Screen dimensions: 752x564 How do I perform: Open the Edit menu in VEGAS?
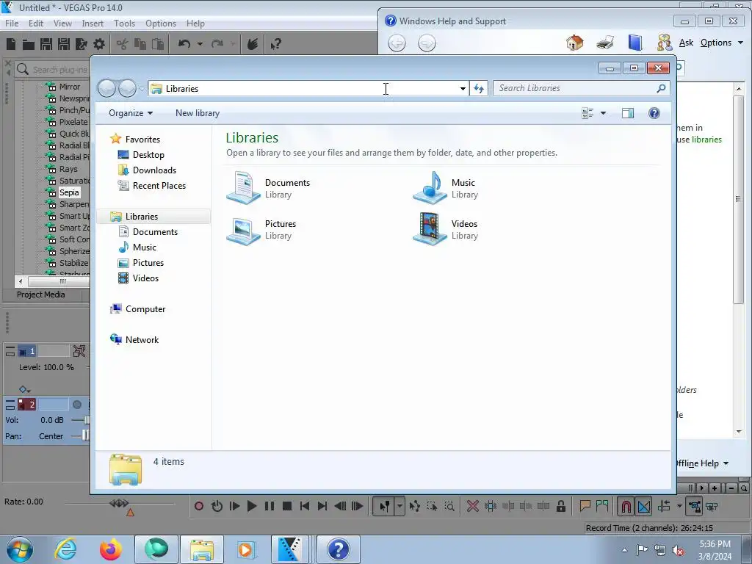pos(36,23)
